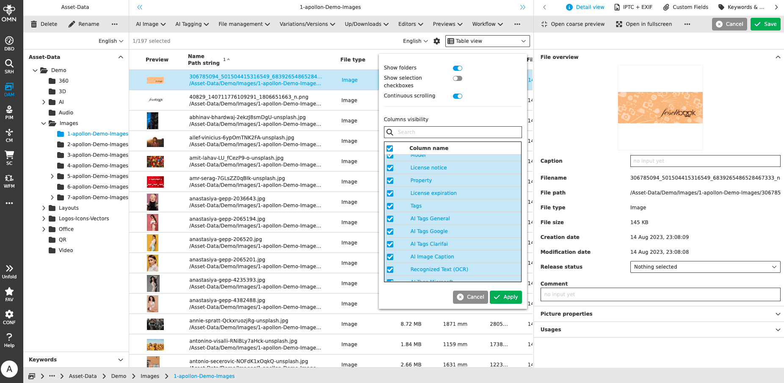Select the 3-apollon-Demo-Images folder
The image size is (784, 383).
tap(97, 155)
